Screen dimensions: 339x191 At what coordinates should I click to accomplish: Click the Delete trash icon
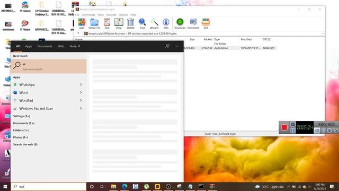(x=131, y=23)
